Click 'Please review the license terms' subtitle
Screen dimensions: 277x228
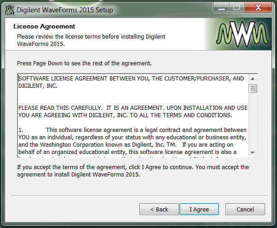[91, 40]
